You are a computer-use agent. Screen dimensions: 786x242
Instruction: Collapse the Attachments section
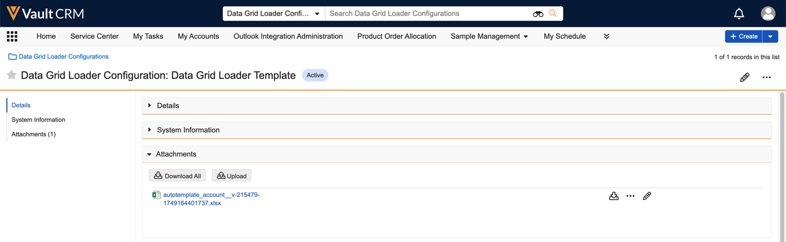pos(176,154)
